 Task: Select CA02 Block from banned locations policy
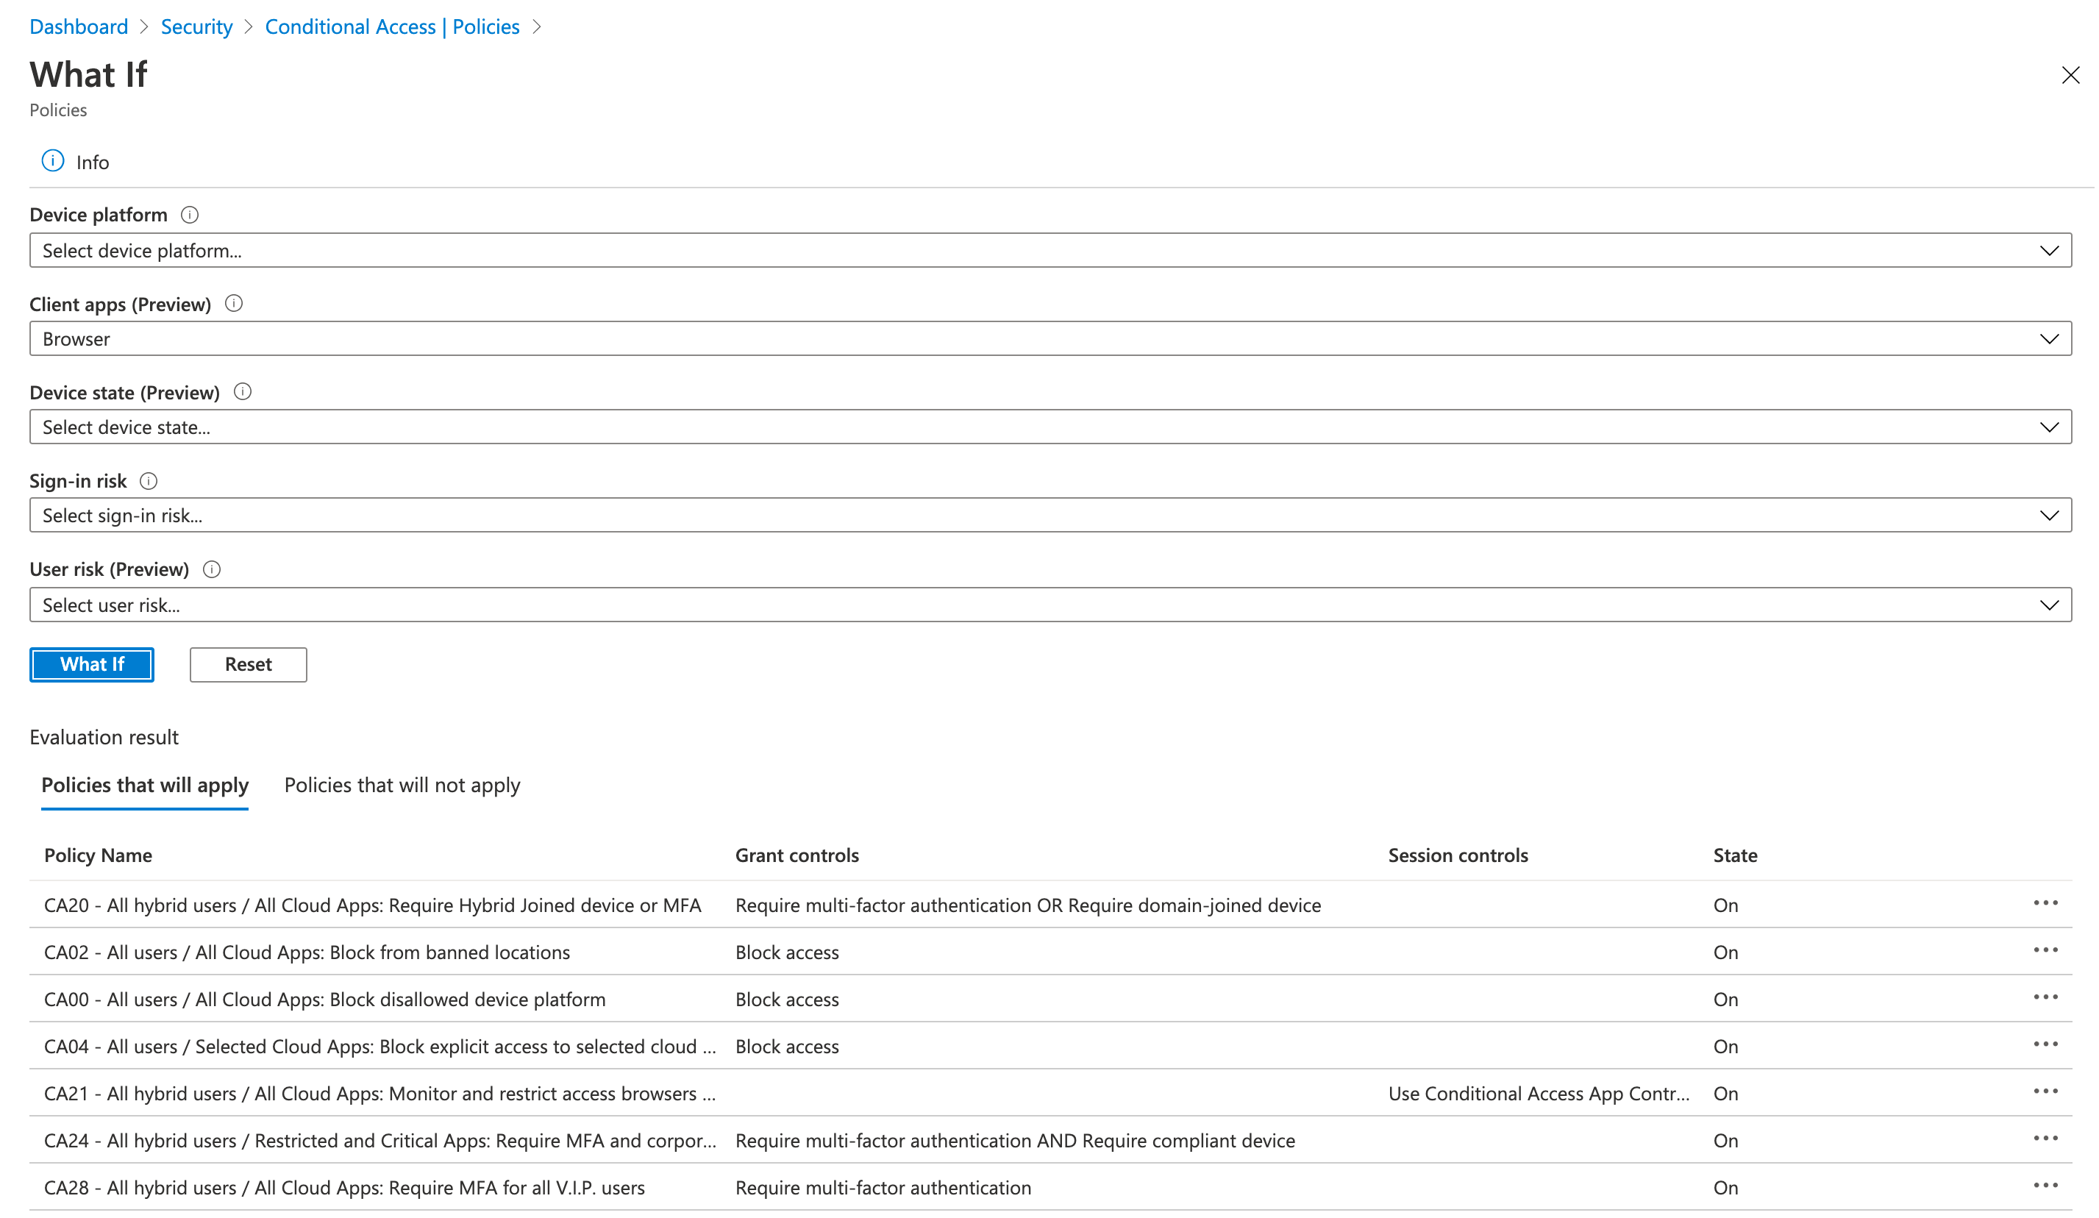[307, 952]
